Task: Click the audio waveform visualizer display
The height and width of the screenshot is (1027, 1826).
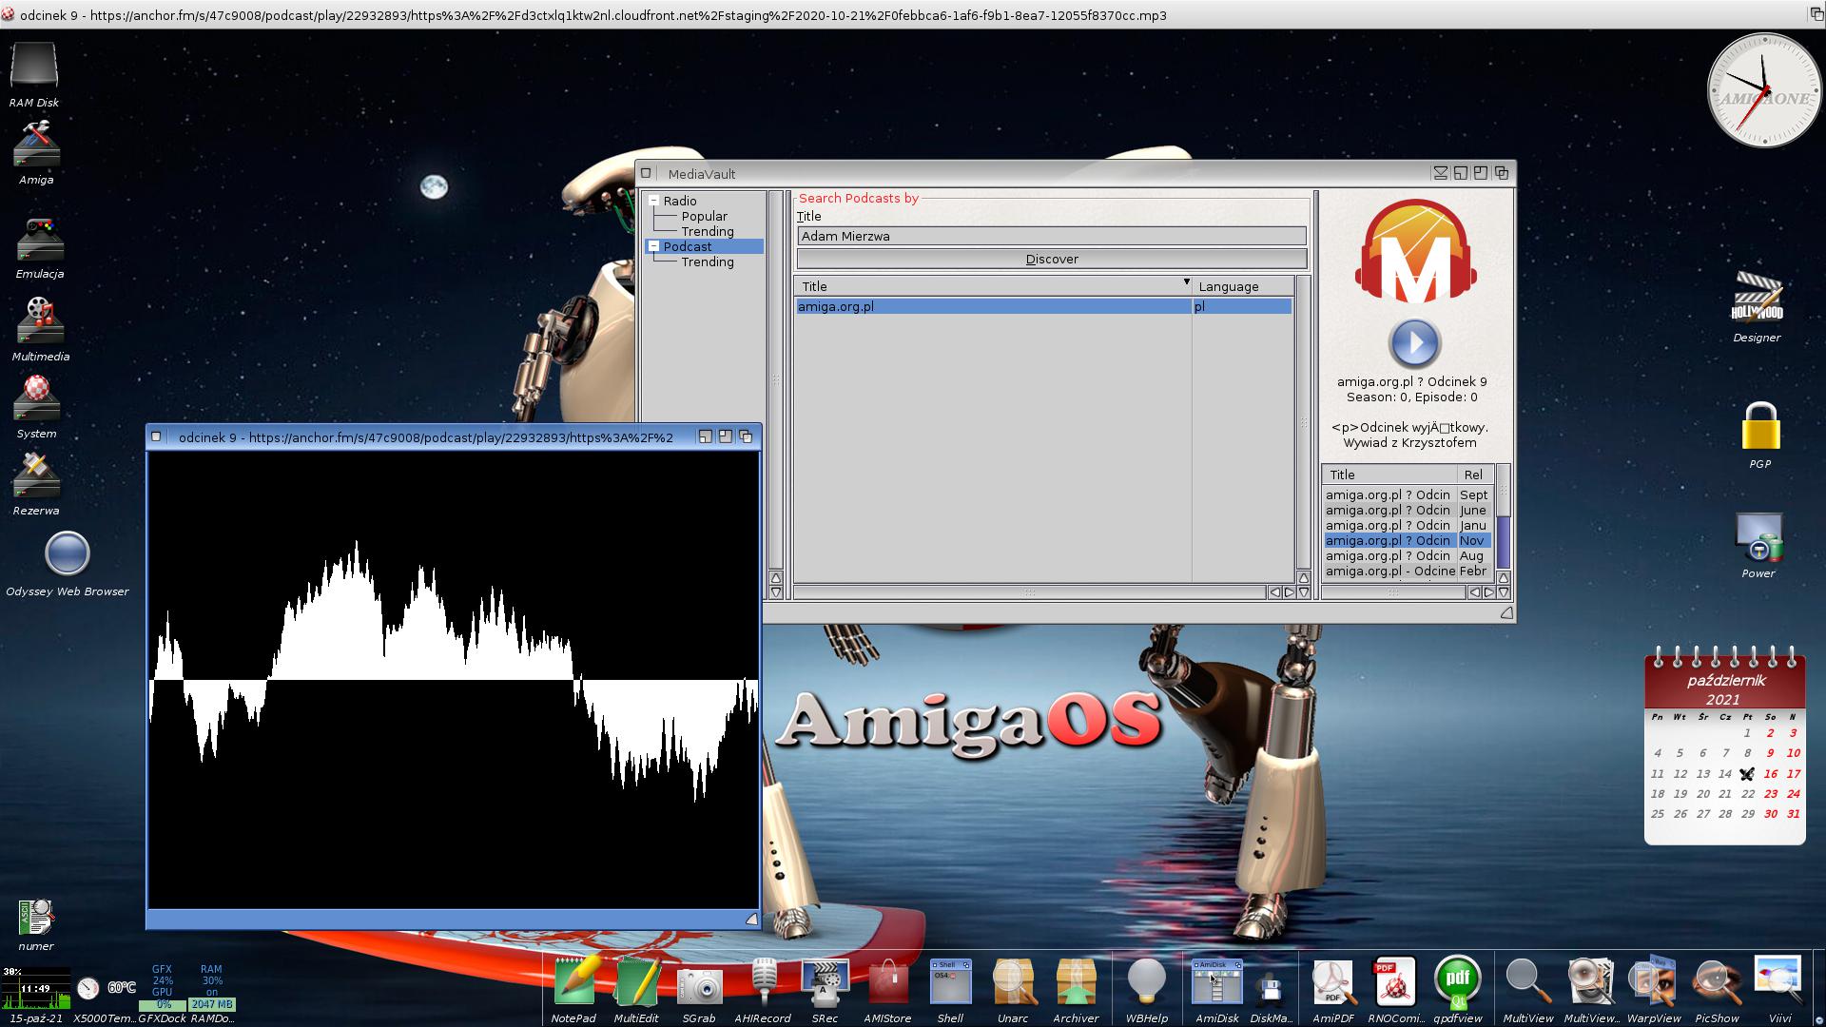Action: point(454,680)
